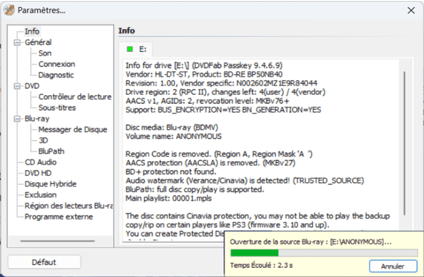The image size is (424, 277).
Task: Open the BluPath settings page
Action: coord(51,151)
